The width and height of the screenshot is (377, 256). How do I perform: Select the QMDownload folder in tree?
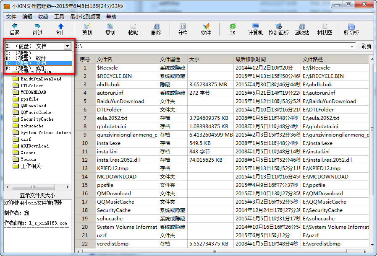tap(34, 106)
